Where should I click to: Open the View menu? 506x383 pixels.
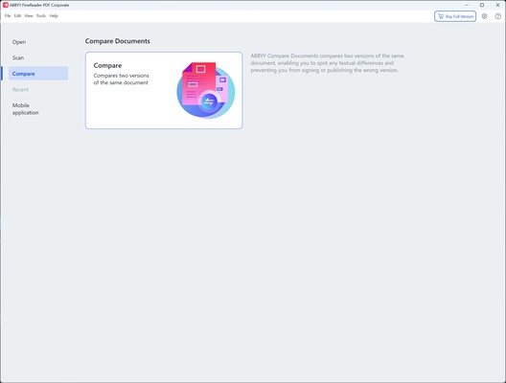(29, 15)
